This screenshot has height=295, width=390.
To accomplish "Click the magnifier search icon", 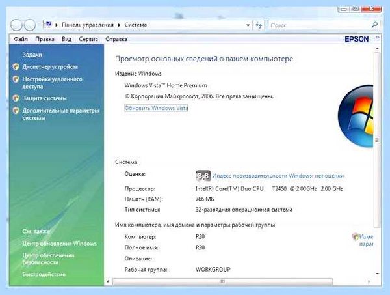I will tap(374, 25).
